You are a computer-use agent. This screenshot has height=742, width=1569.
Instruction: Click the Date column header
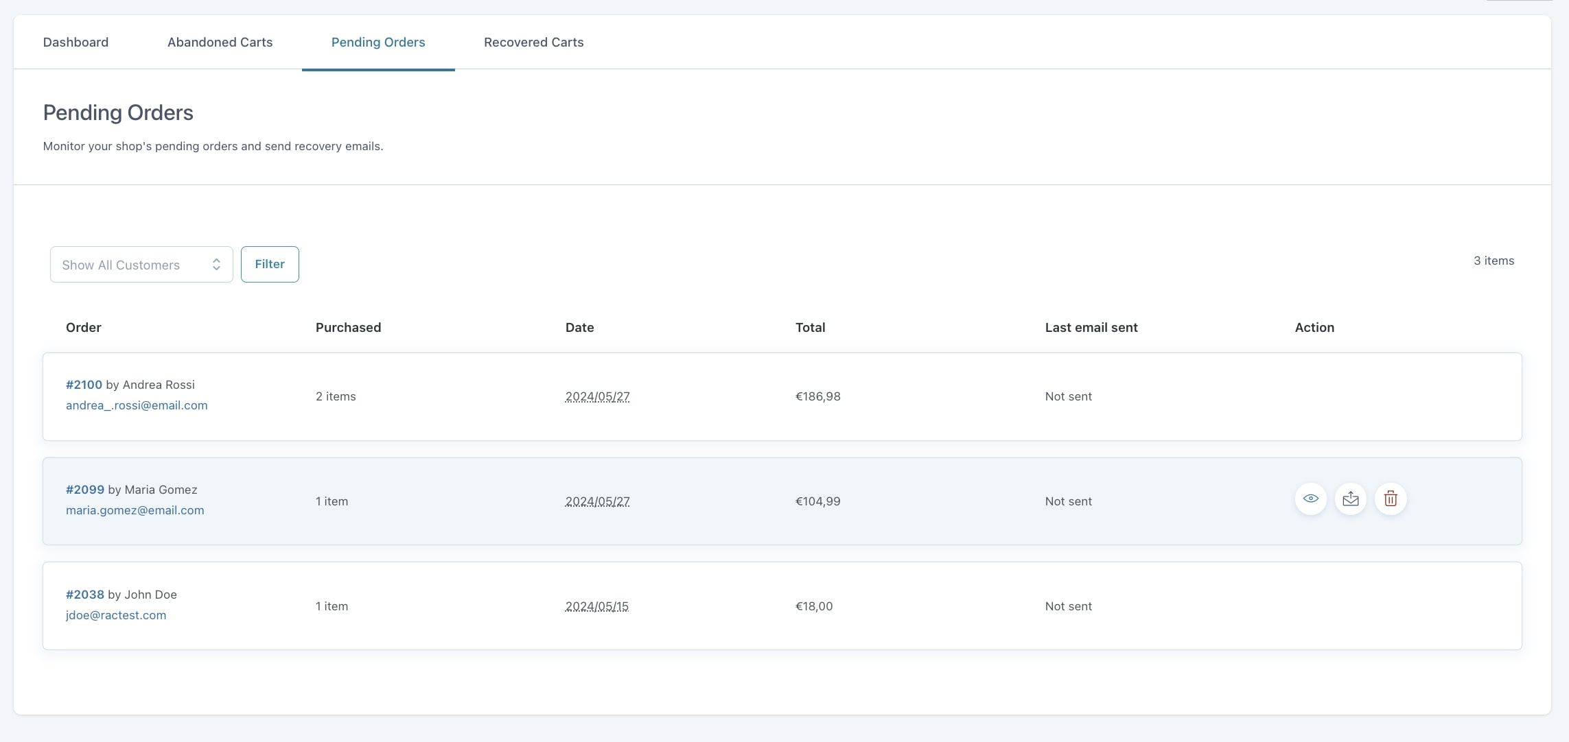tap(579, 328)
